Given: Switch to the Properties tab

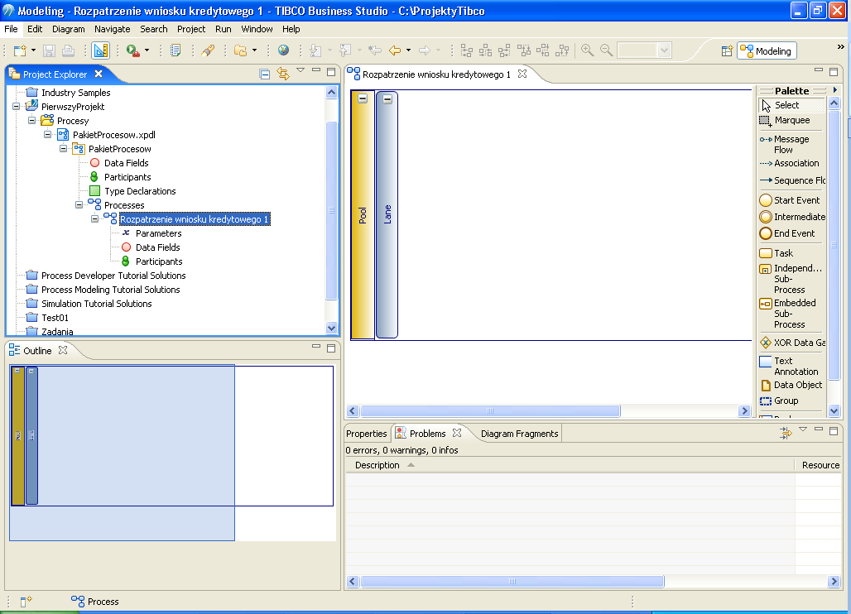Looking at the screenshot, I should (x=367, y=434).
